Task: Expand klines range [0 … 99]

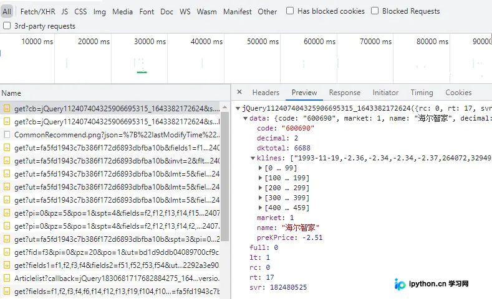Action: pos(261,168)
